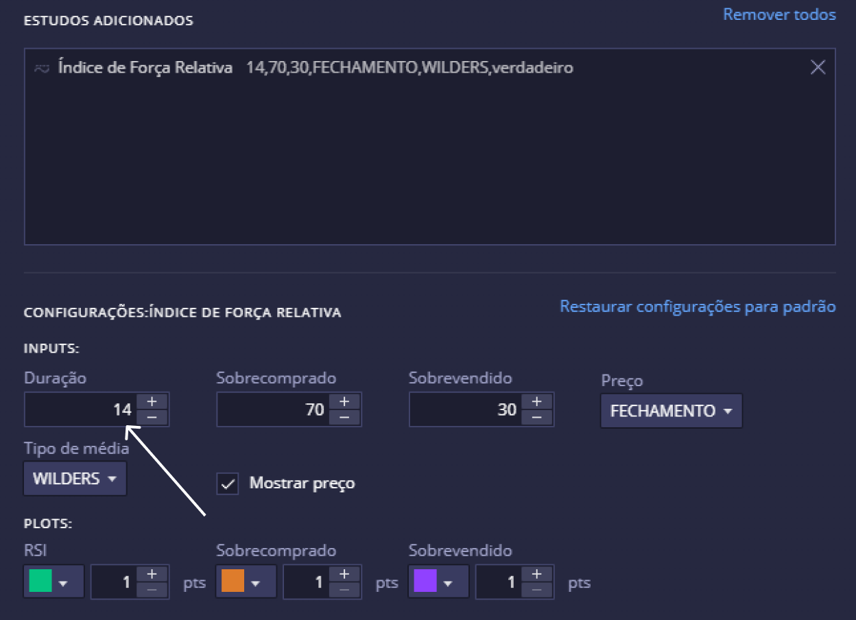Increase Duração value with plus button

(152, 402)
